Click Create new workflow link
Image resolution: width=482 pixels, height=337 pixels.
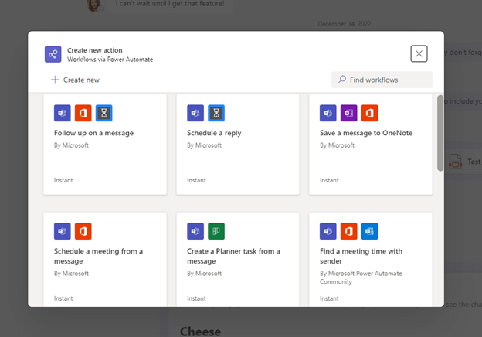click(x=76, y=80)
